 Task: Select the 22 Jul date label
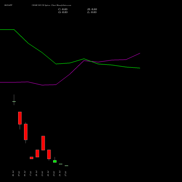pos(48,173)
